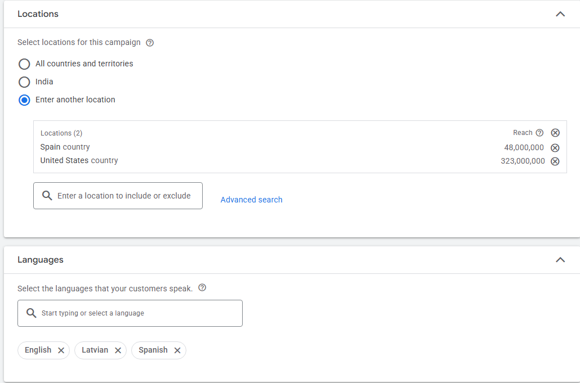Open Advanced search for locations
Viewport: 580px width, 383px height.
coord(251,199)
